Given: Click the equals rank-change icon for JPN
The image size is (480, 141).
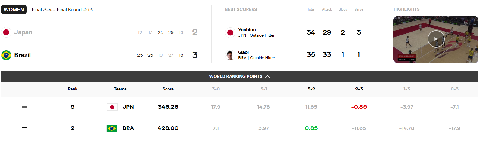Looking at the screenshot, I should [x=25, y=107].
